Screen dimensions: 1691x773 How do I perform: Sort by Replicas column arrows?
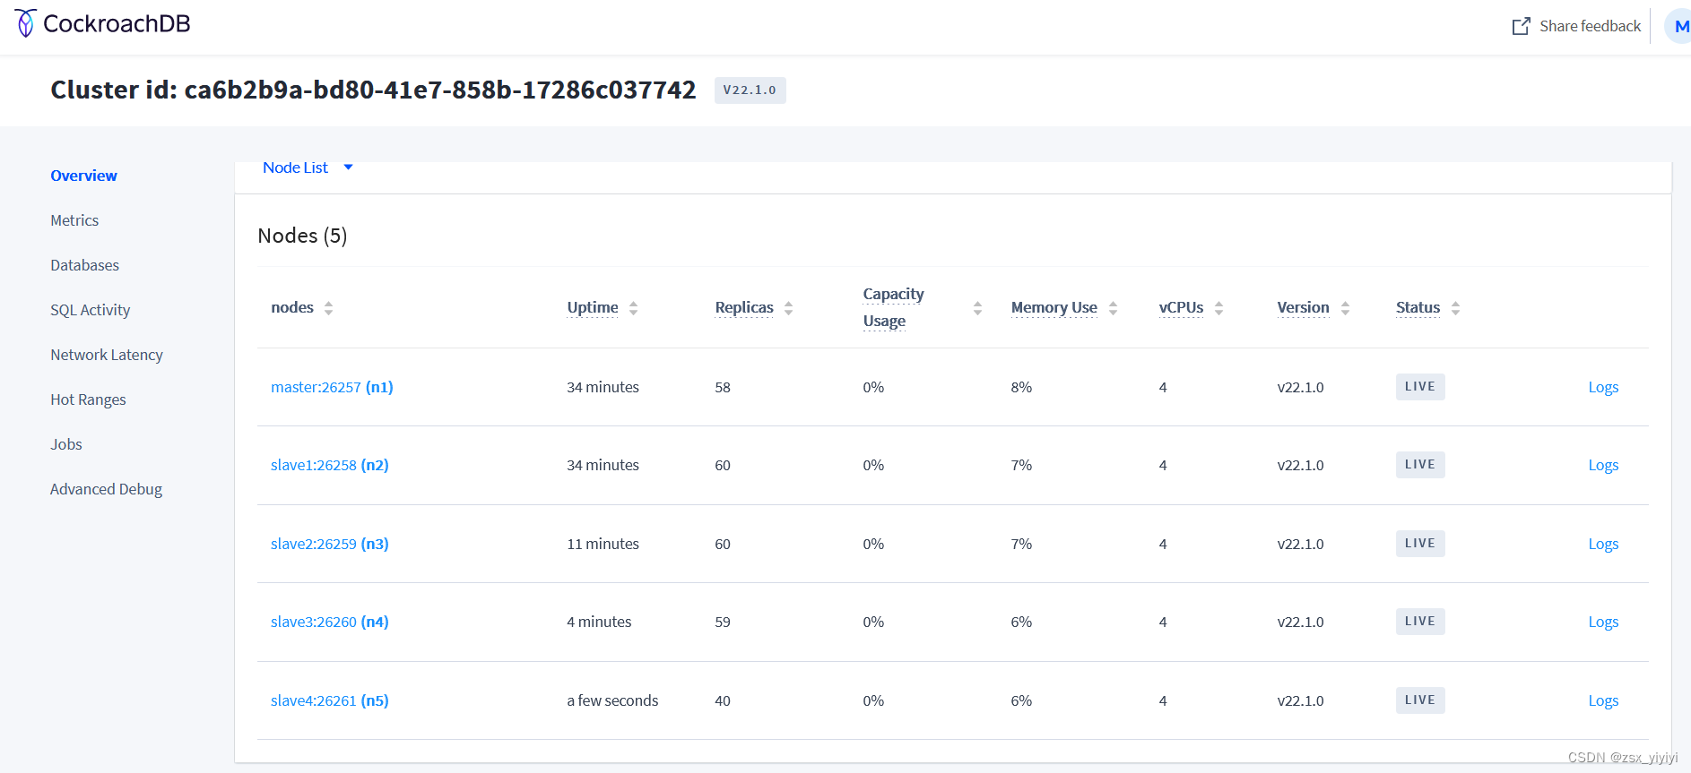pyautogui.click(x=788, y=308)
